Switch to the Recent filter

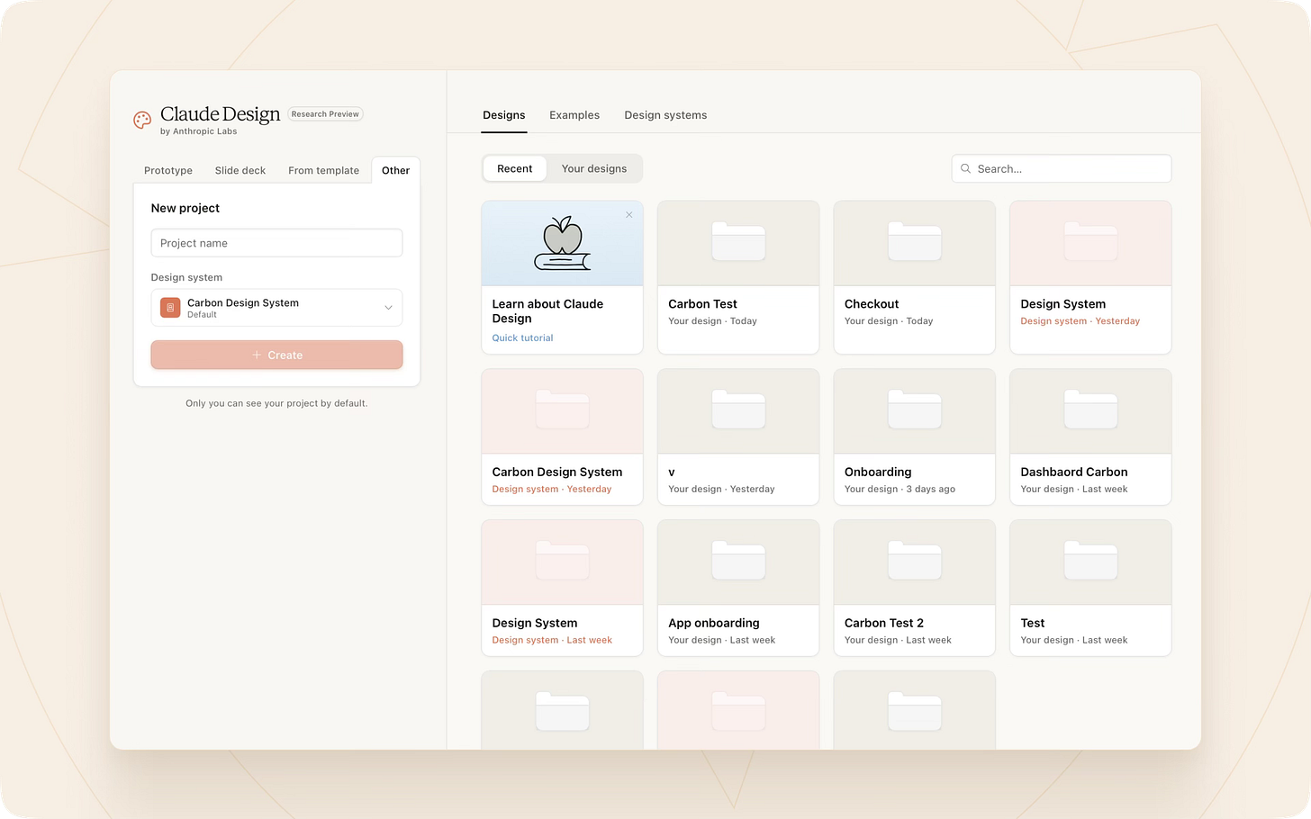click(x=515, y=168)
